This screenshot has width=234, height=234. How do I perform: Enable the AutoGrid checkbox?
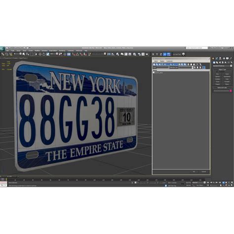(x=217, y=72)
